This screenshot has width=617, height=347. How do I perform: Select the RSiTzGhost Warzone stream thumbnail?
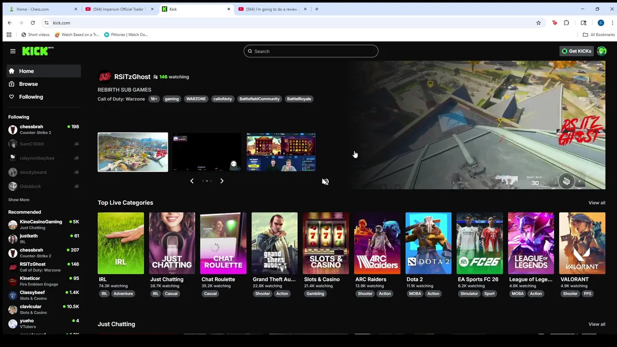pyautogui.click(x=133, y=152)
